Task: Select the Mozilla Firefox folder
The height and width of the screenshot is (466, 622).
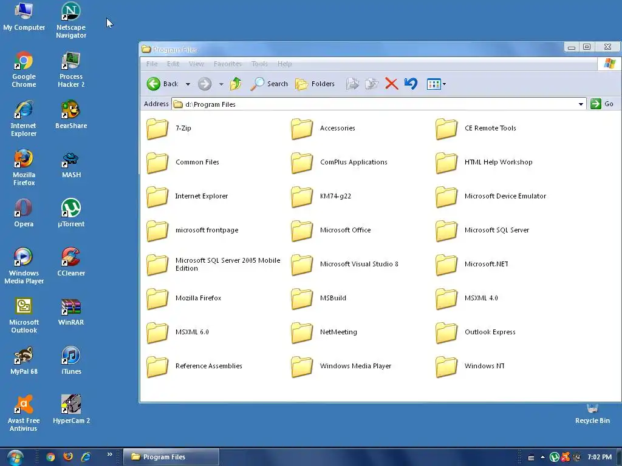Action: 184,299
